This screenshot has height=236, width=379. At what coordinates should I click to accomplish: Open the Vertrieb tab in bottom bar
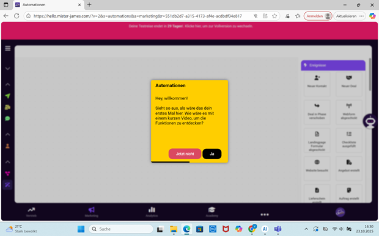[31, 212]
